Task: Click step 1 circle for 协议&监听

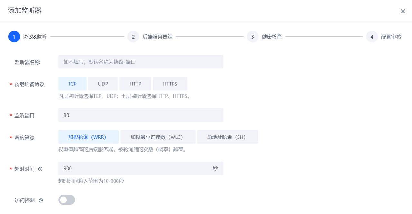Action: tap(14, 37)
